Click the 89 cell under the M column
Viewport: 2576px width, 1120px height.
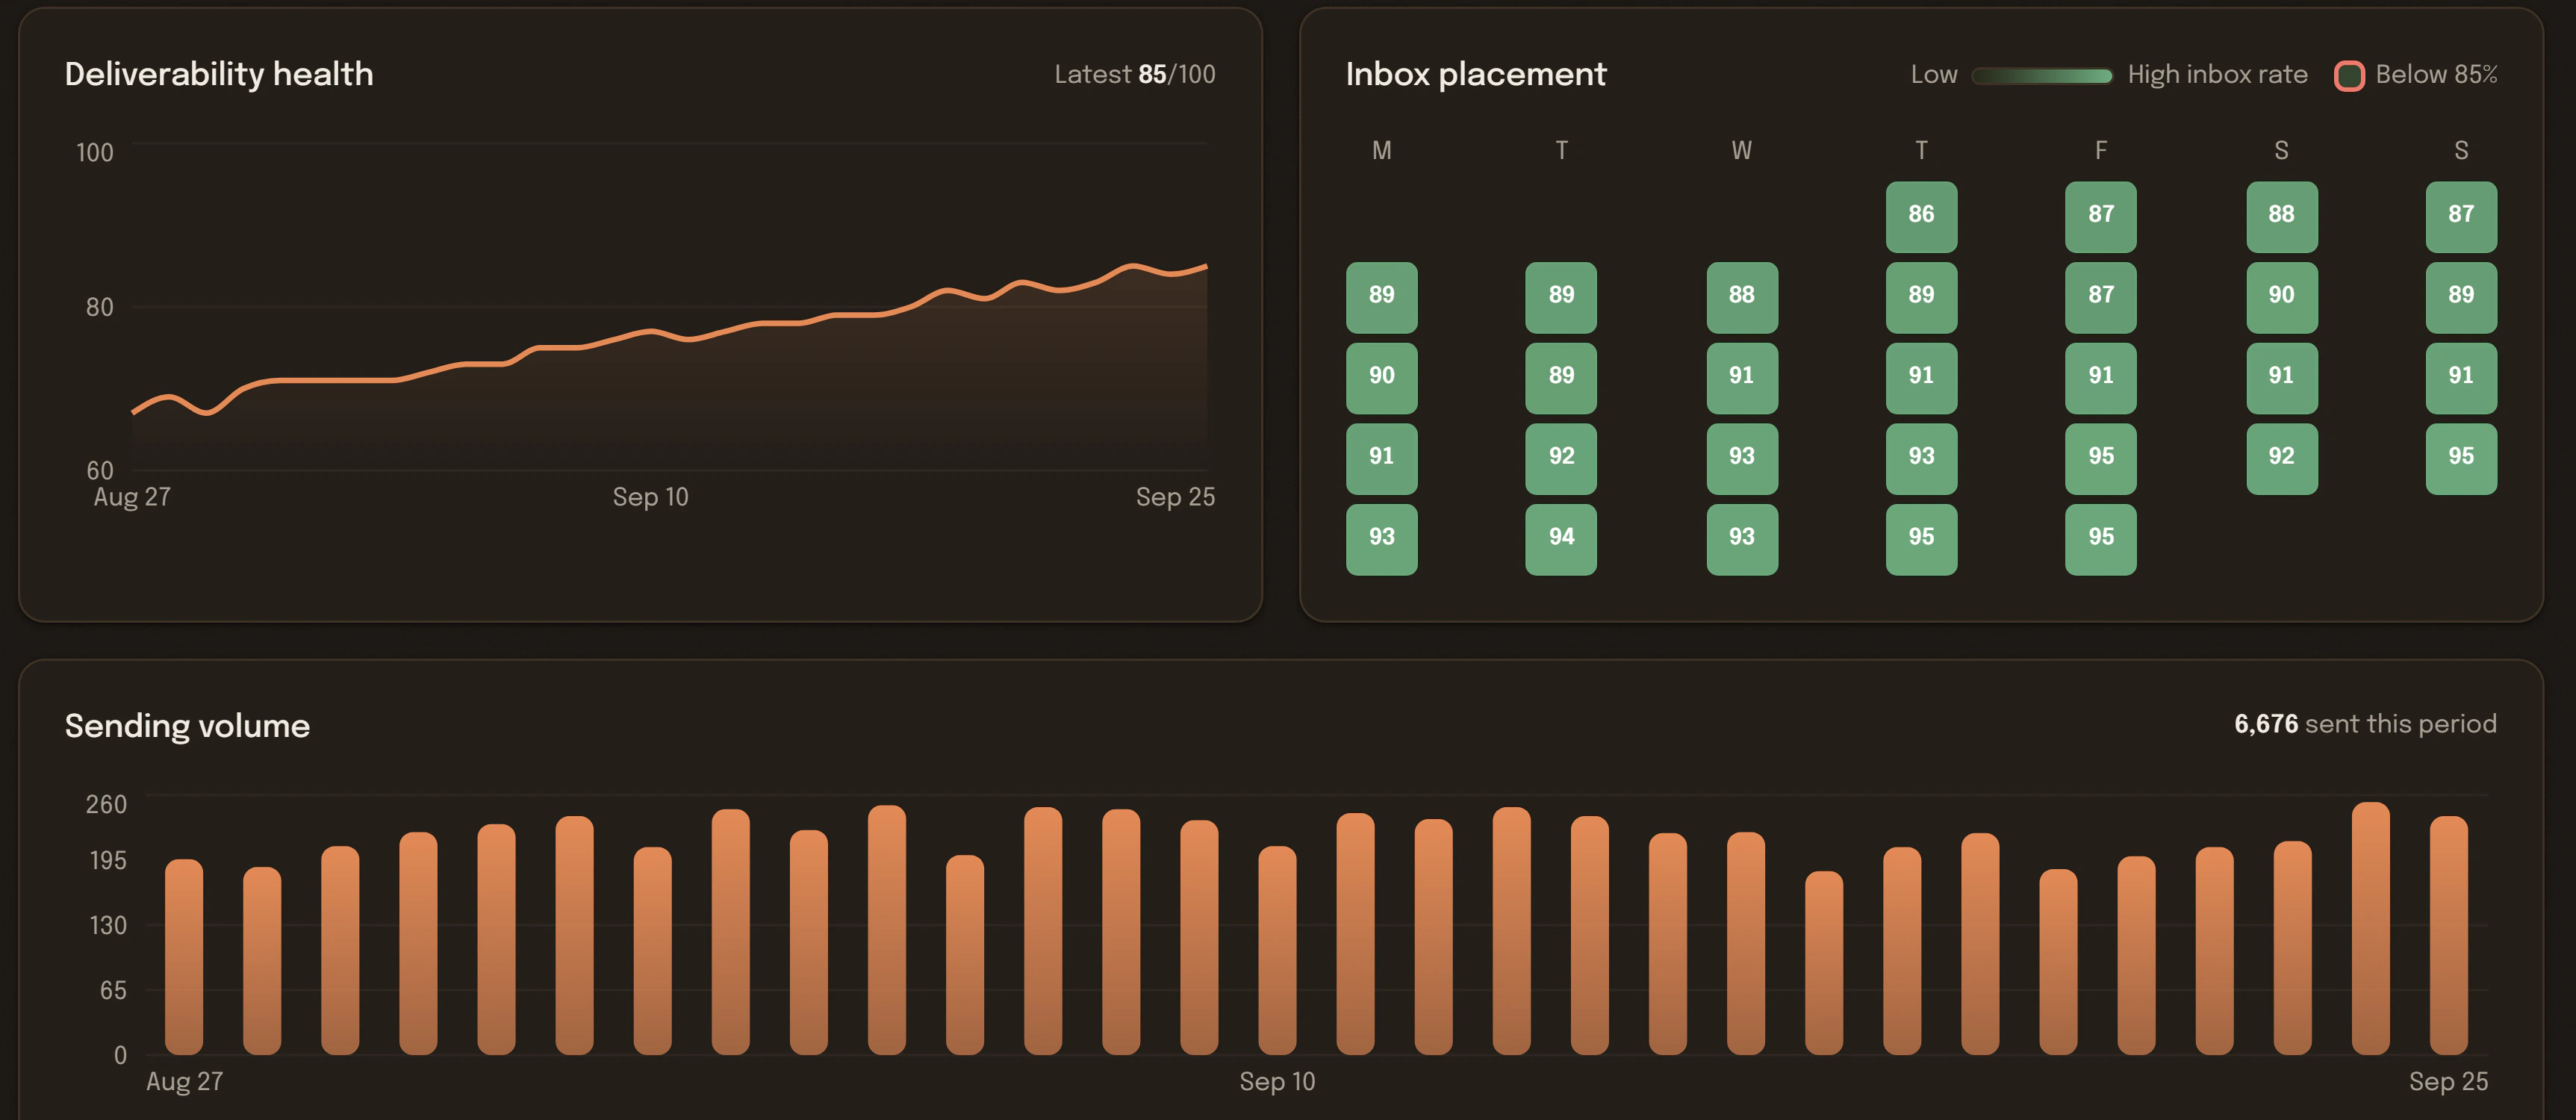(1381, 297)
